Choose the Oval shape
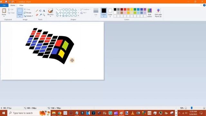The image size is (206, 116). [63, 10]
